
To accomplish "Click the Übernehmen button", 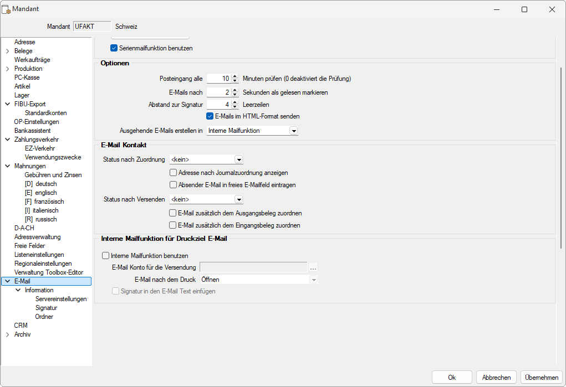I will click(541, 377).
